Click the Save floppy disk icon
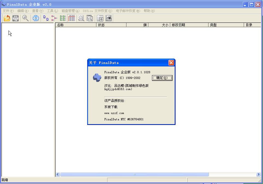Image resolution: width=263 pixels, height=184 pixels. tap(16, 18)
